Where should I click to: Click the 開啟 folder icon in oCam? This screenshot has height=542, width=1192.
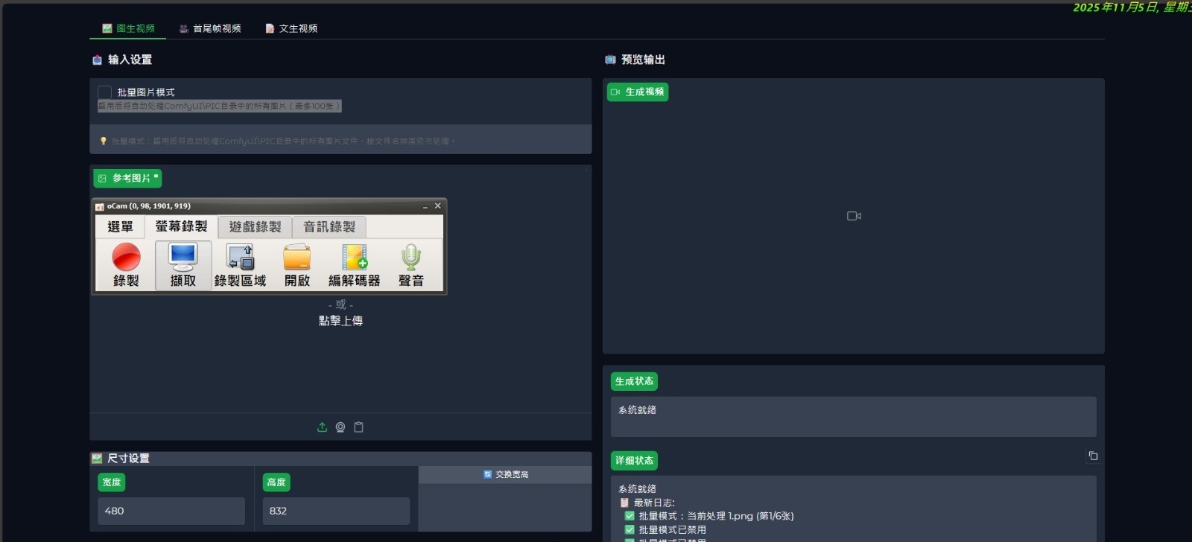297,265
